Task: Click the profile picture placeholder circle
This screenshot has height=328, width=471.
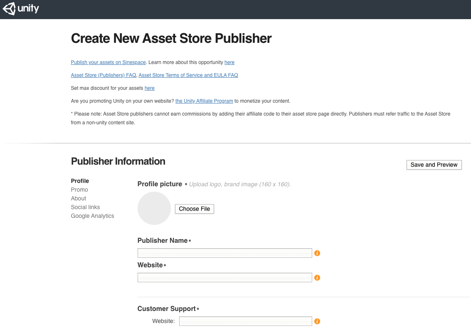Action: click(154, 208)
